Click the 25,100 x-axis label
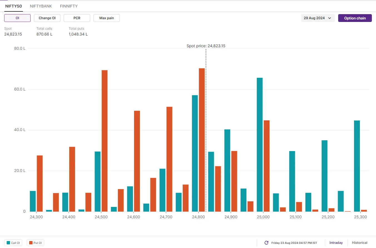The width and height of the screenshot is (376, 248). [296, 217]
